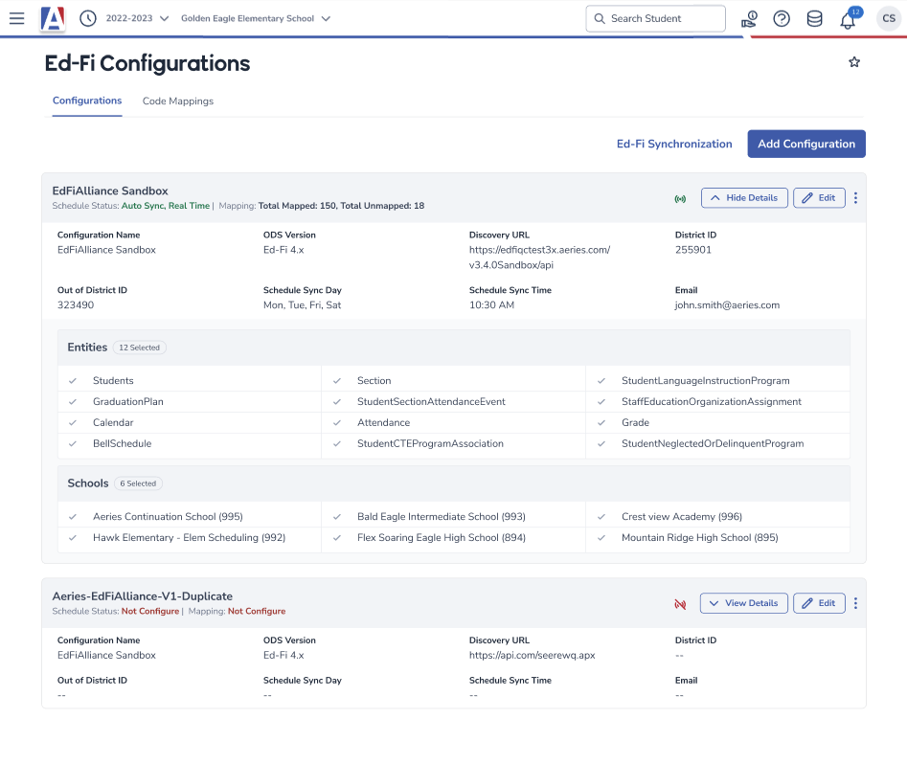Image resolution: width=907 pixels, height=764 pixels.
Task: Click Bald Eagle Intermediate School (993)
Action: [x=442, y=516]
